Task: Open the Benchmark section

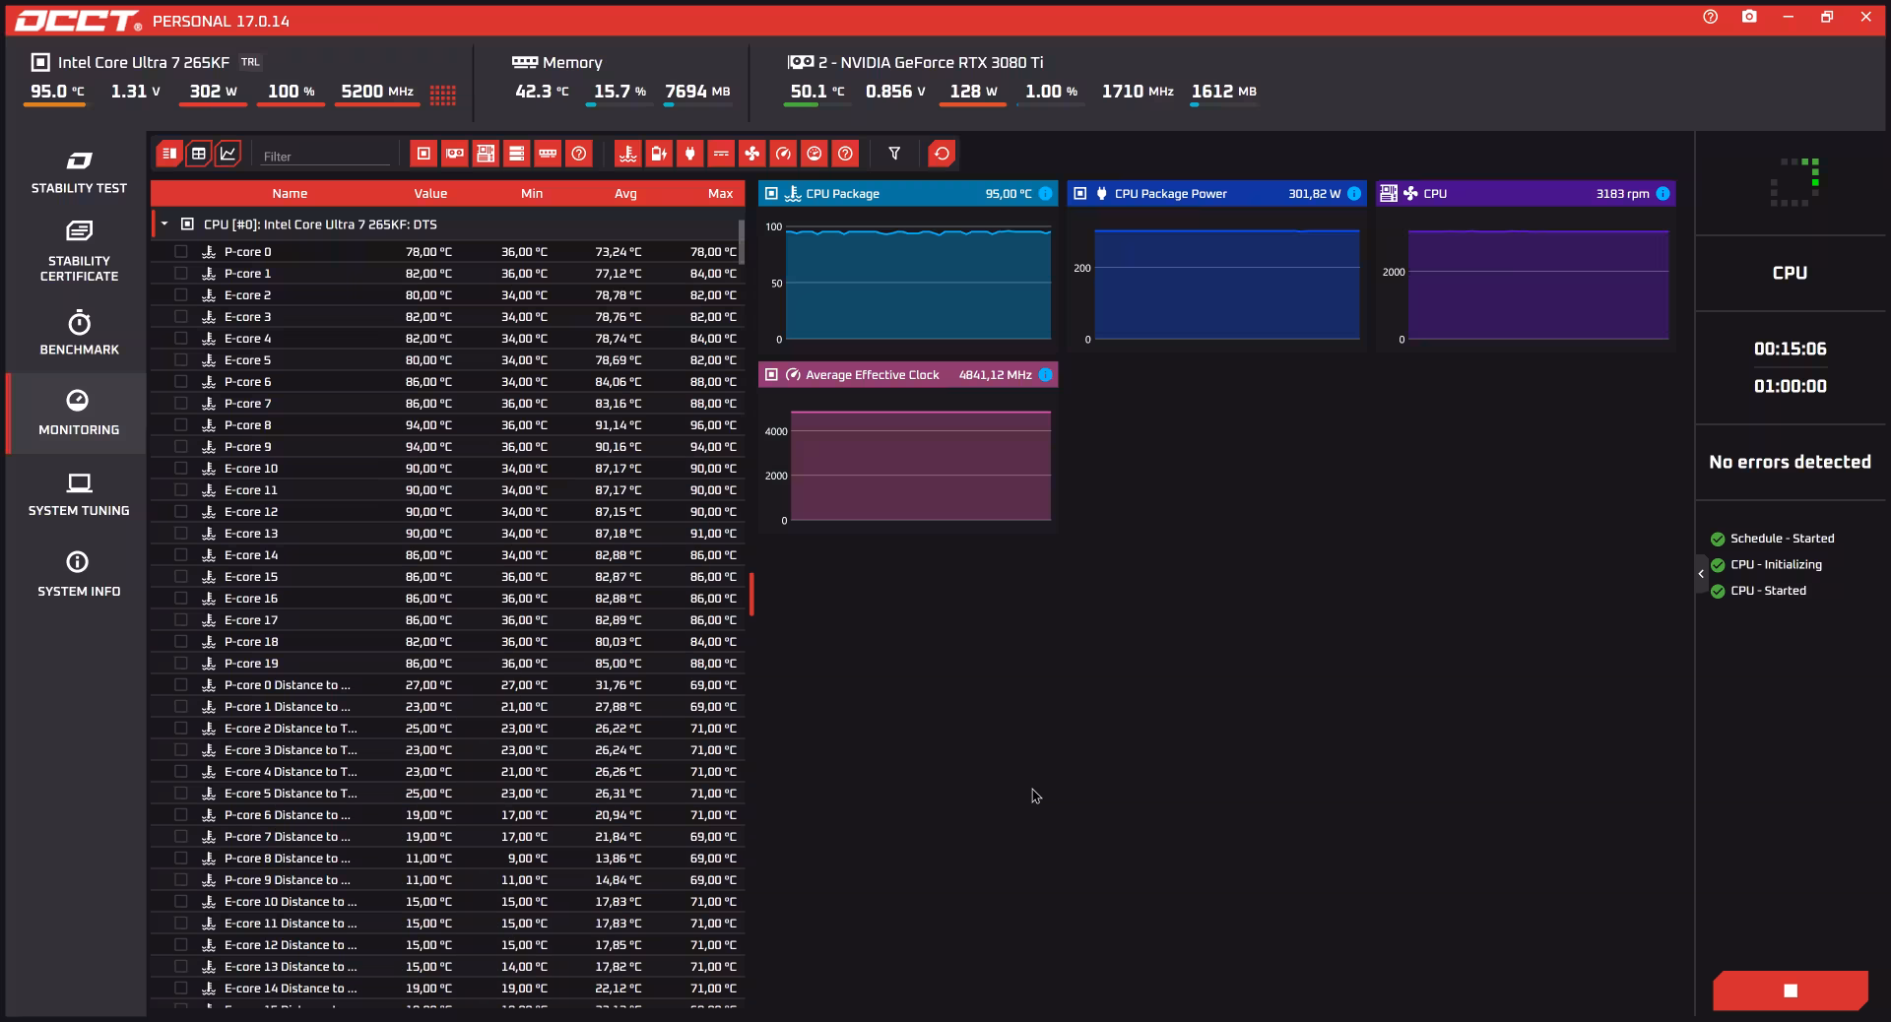Action: pos(79,333)
